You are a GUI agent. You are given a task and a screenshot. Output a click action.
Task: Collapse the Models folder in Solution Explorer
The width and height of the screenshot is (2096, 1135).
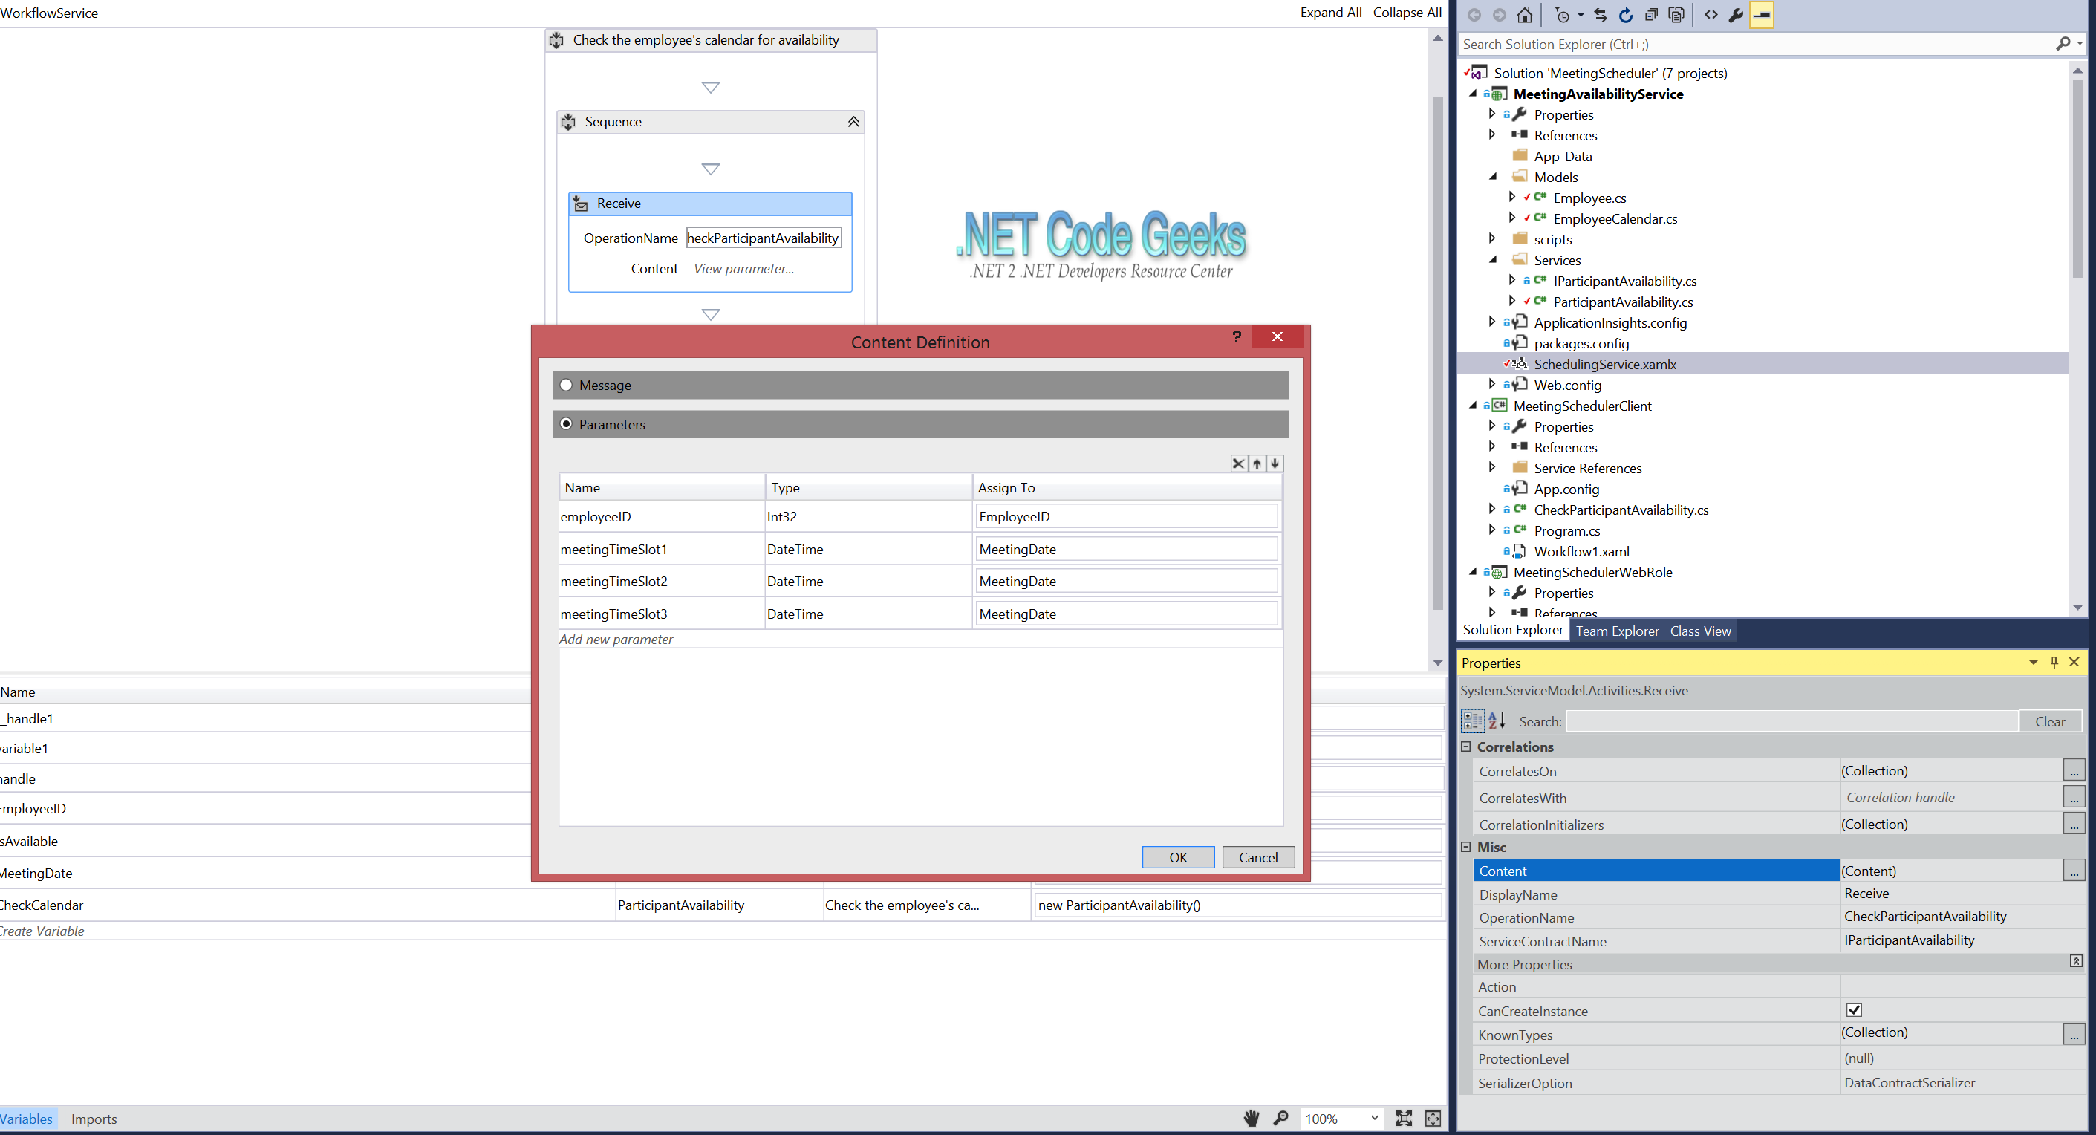click(x=1492, y=177)
